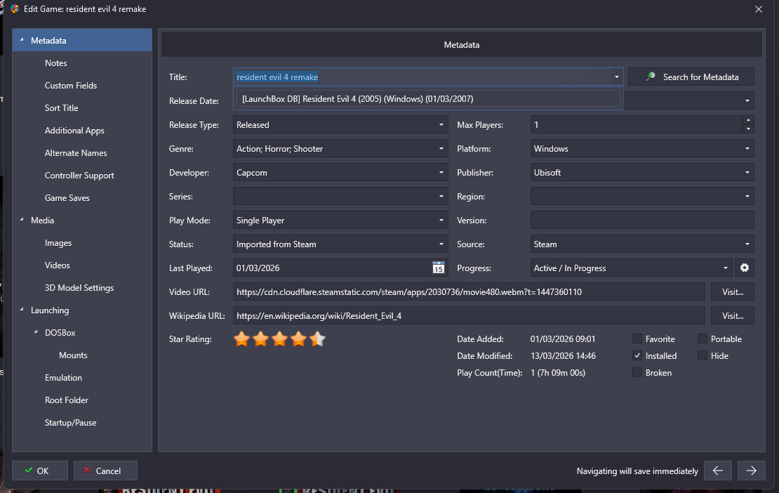Click Search for Metadata button
Image resolution: width=779 pixels, height=493 pixels.
tap(691, 77)
